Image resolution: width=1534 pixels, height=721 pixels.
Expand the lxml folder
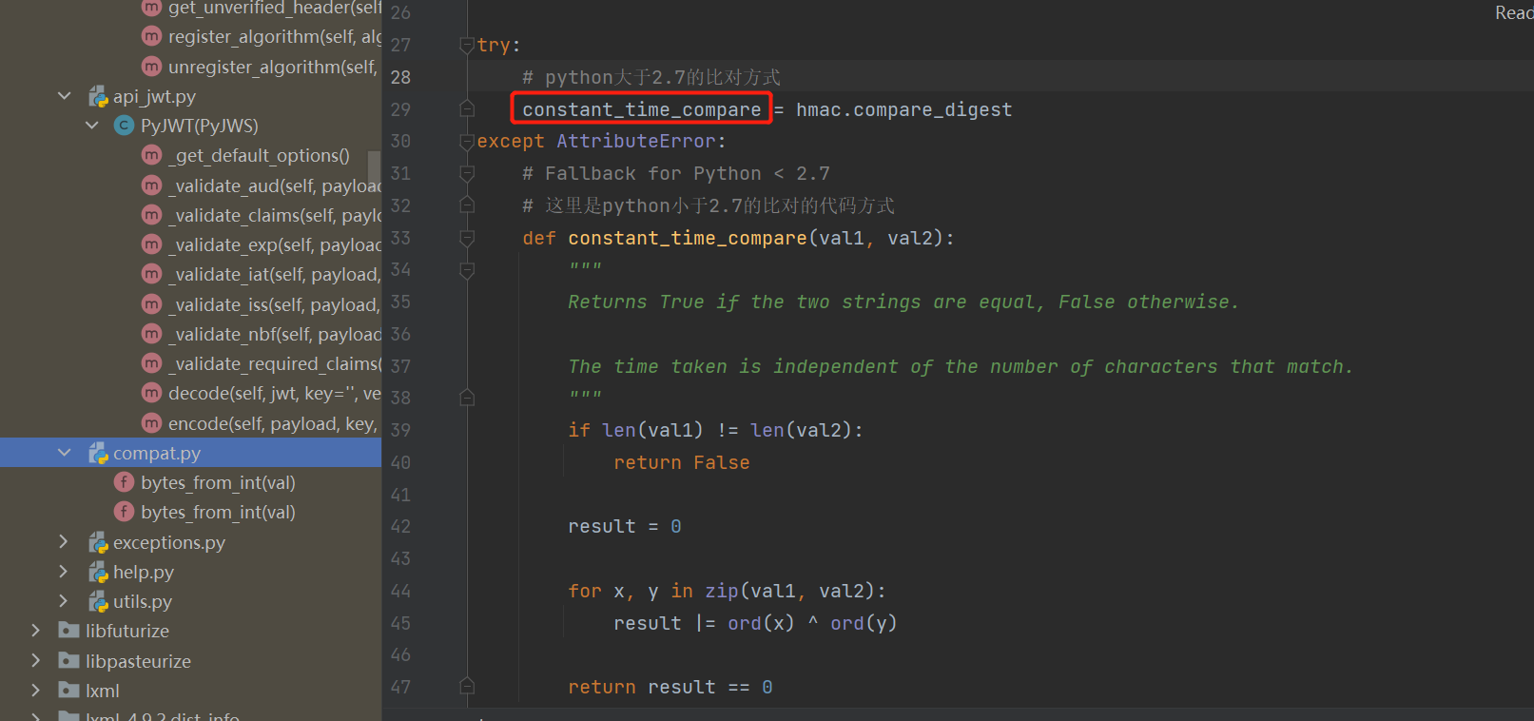pyautogui.click(x=36, y=690)
